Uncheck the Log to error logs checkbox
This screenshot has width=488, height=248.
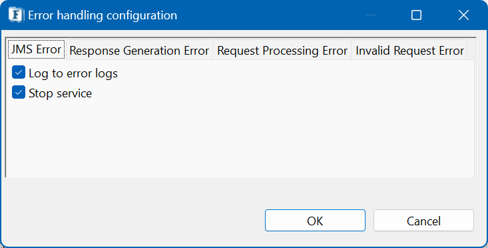[x=19, y=73]
